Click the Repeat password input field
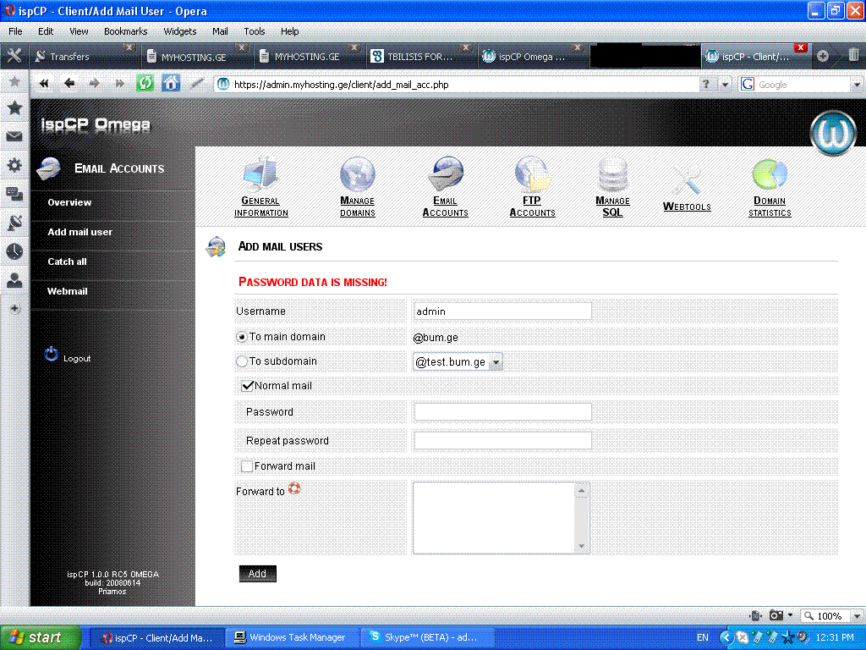866x650 pixels. 502,440
